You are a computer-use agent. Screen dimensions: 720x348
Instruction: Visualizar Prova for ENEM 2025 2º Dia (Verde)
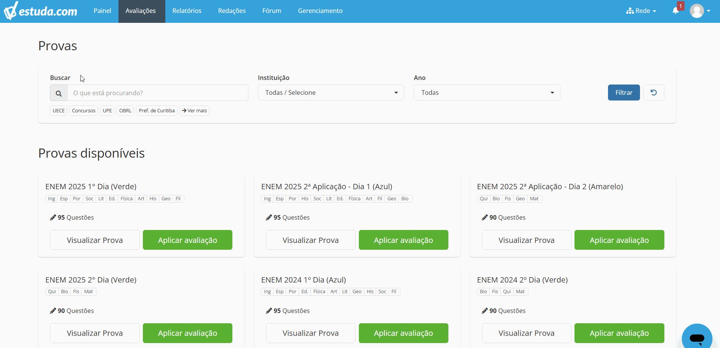95,333
